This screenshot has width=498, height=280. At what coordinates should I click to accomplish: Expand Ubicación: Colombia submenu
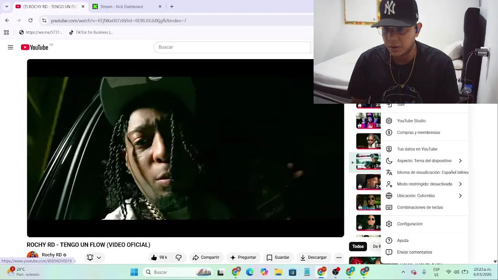424,196
